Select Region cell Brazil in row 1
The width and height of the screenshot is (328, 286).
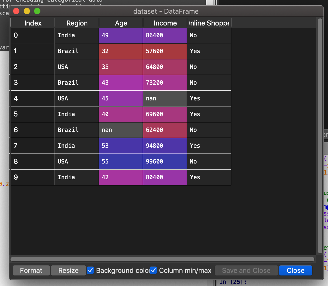coord(77,51)
